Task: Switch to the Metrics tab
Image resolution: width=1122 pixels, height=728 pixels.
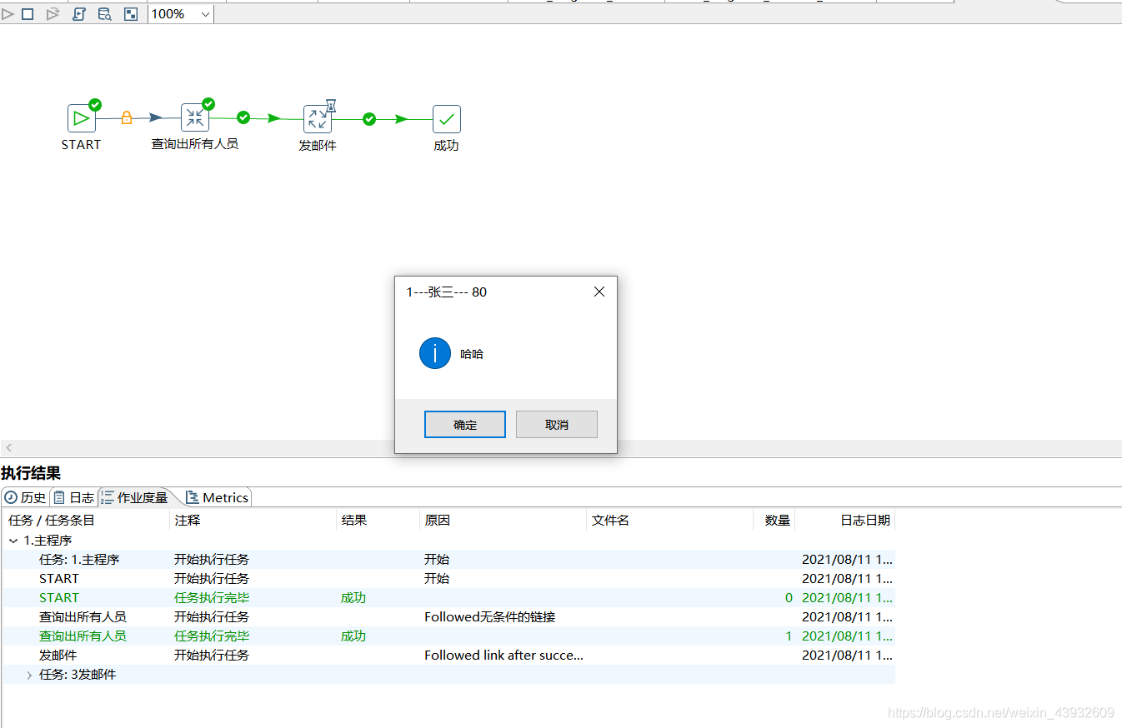Action: [x=218, y=497]
